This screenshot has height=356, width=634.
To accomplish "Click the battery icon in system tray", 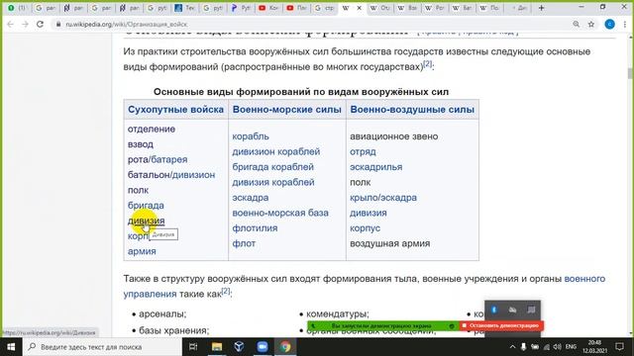I will pos(535,347).
